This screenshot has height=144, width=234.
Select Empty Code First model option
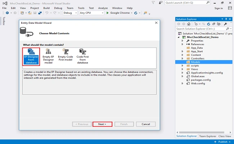click(66, 55)
